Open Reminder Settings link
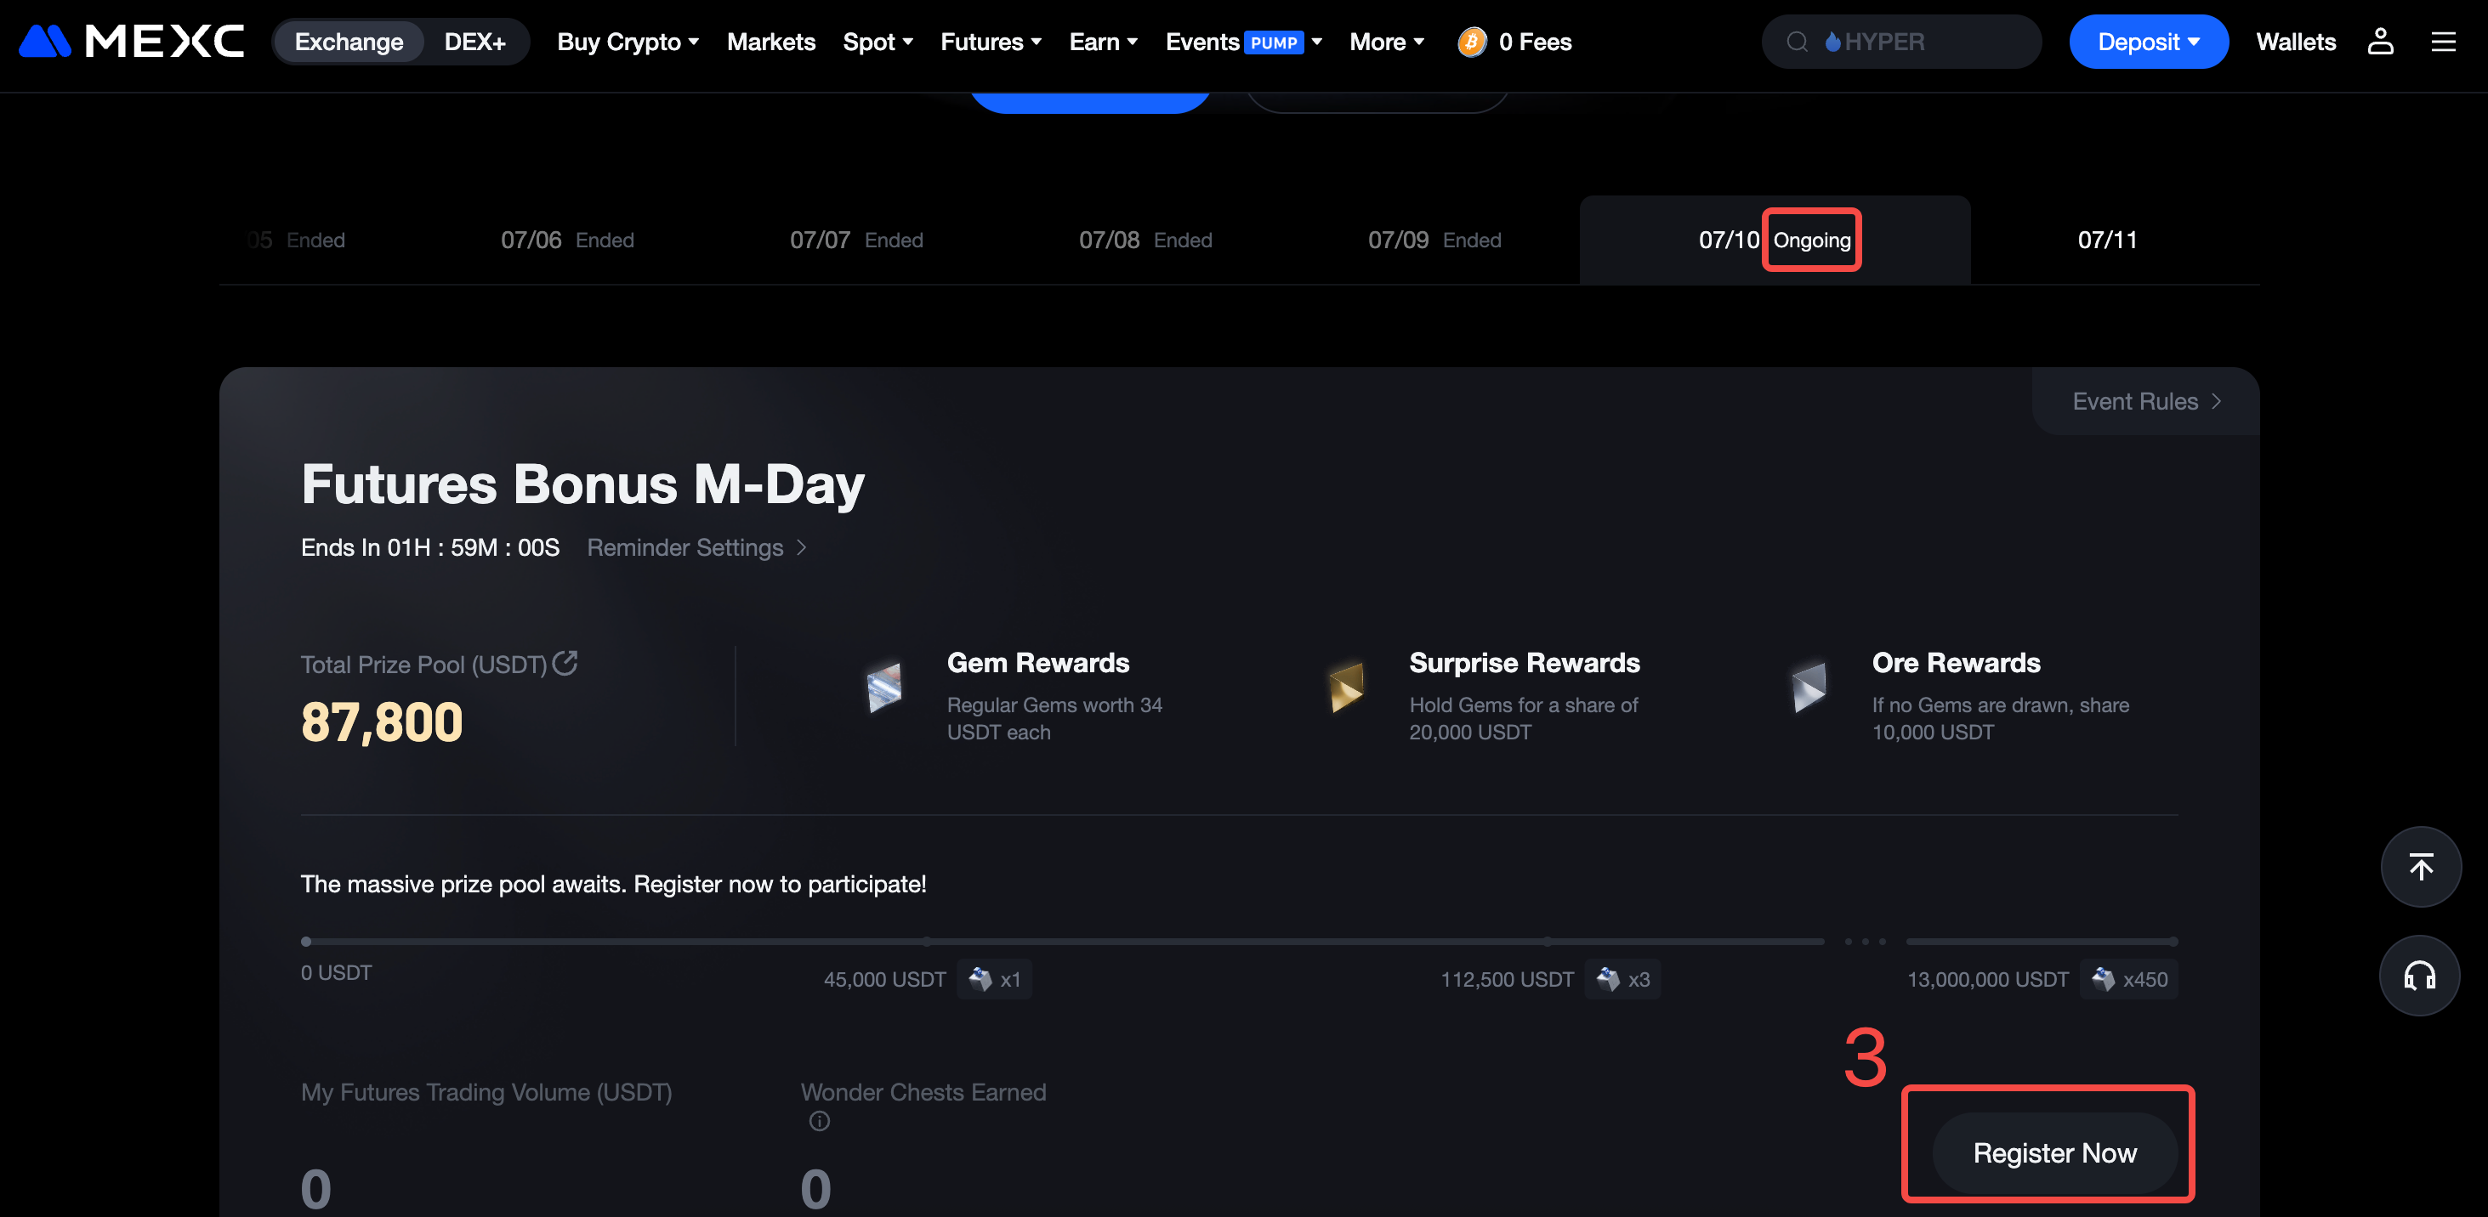 tap(696, 547)
